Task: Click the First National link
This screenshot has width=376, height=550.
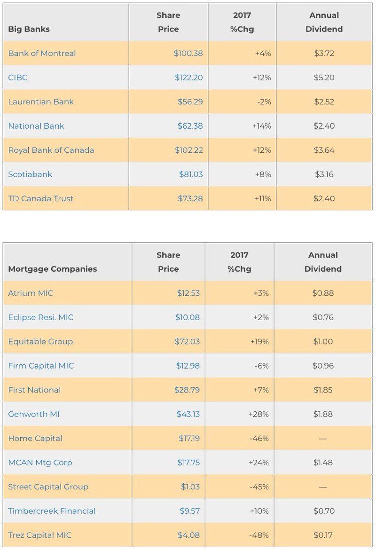Action: (x=34, y=390)
